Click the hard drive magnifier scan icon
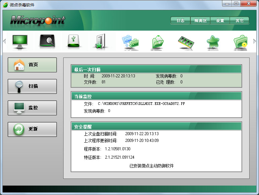The width and height of the screenshot is (259, 195). (x=47, y=41)
